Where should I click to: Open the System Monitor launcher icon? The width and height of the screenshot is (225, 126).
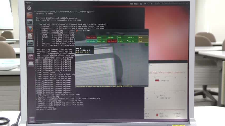(30, 43)
